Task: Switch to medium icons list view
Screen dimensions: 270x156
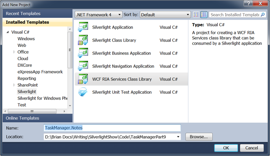Action: pyautogui.click(x=204, y=15)
